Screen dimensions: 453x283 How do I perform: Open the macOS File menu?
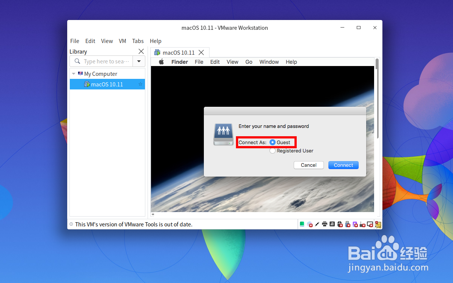click(199, 62)
